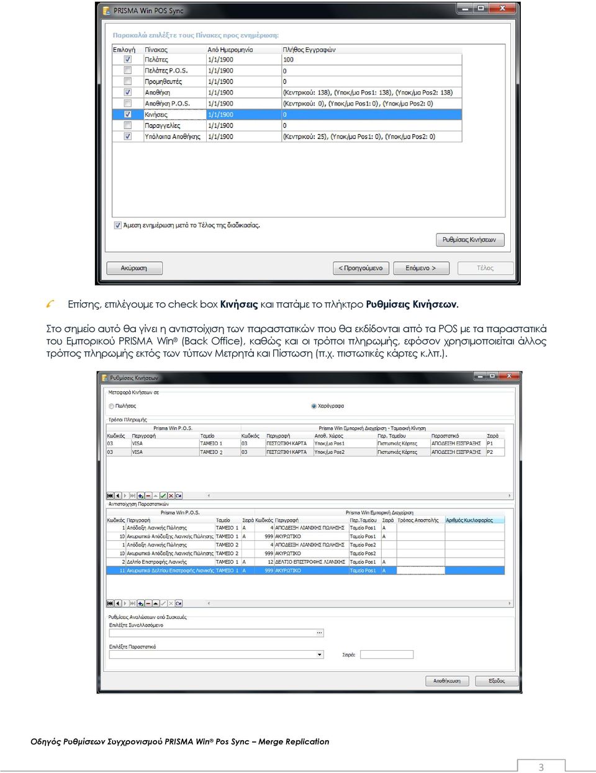Viewport: 596px width, 773px height.
Task: Click the Ακύρωση button
Action: tap(134, 268)
